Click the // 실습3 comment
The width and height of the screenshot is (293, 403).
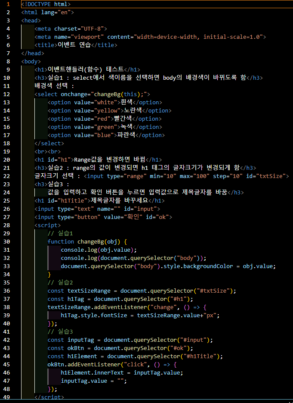(x=60, y=332)
